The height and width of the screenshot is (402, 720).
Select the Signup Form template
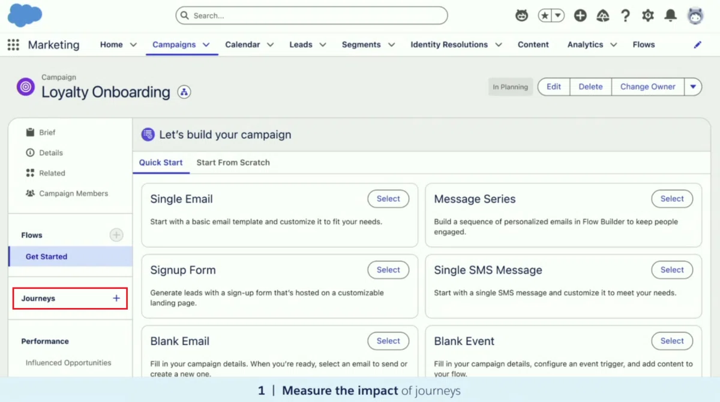(x=388, y=270)
